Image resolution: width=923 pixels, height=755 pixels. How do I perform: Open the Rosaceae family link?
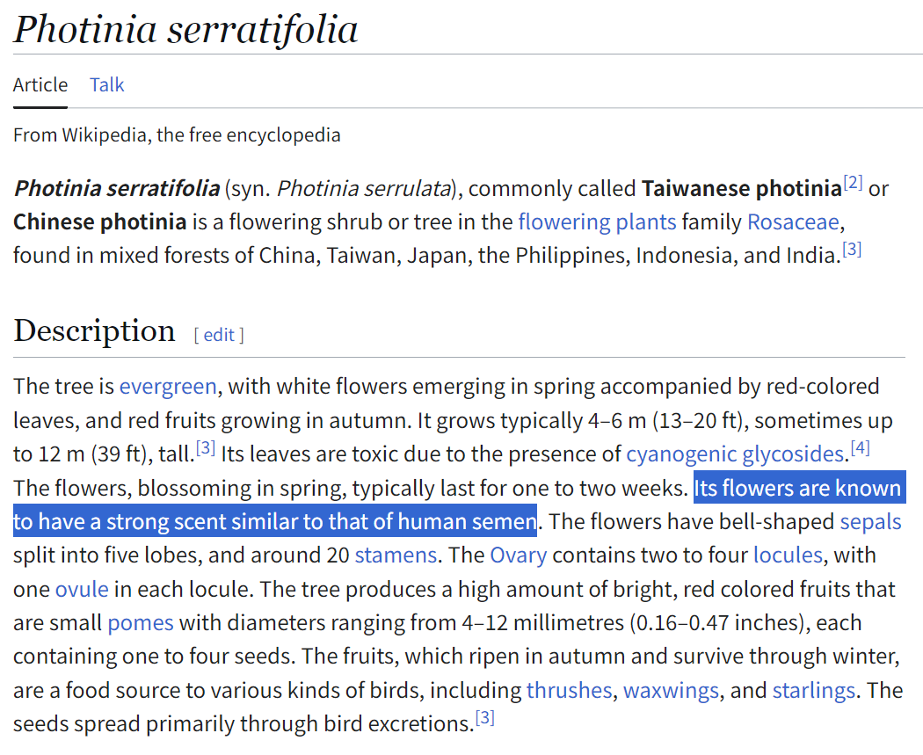tap(793, 221)
